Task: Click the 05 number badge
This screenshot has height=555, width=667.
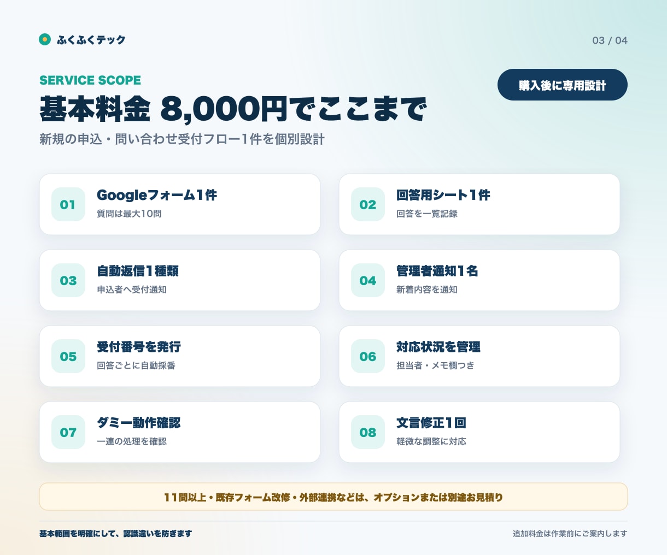Action: (x=68, y=356)
